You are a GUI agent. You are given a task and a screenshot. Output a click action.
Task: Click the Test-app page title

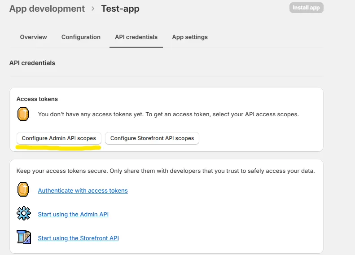pos(120,9)
